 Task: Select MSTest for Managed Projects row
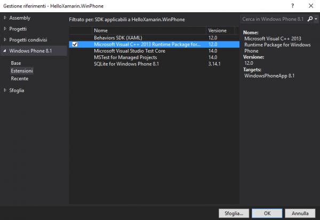(x=154, y=57)
